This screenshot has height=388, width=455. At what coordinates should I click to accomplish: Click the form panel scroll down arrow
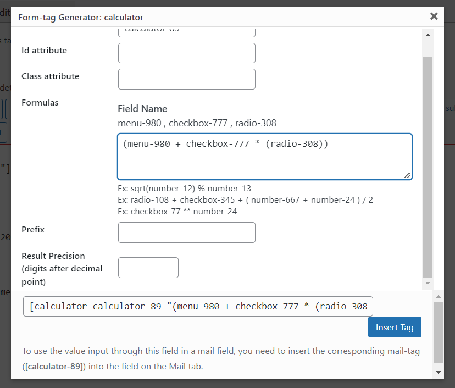coord(428,283)
